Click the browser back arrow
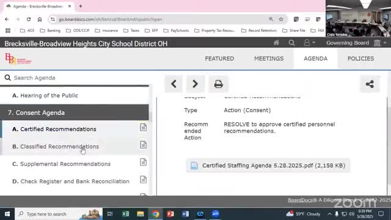Viewport: 391px width, 220px height. pyautogui.click(x=7, y=19)
